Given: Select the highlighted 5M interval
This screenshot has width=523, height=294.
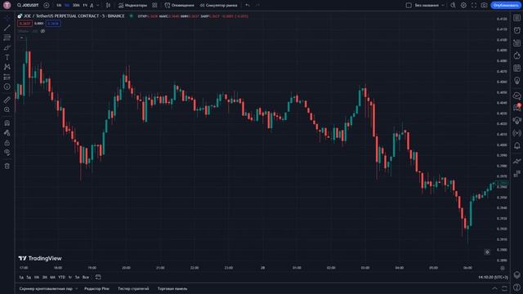Looking at the screenshot, I should point(67,6).
